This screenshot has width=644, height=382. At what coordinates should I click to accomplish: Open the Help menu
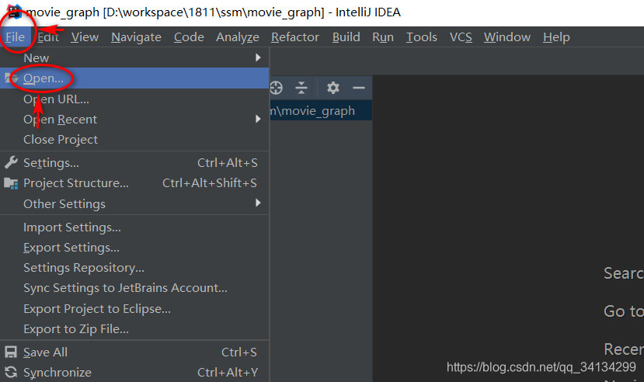[556, 37]
